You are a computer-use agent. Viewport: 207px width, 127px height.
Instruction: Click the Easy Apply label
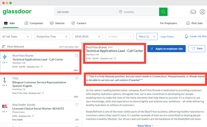17,119
